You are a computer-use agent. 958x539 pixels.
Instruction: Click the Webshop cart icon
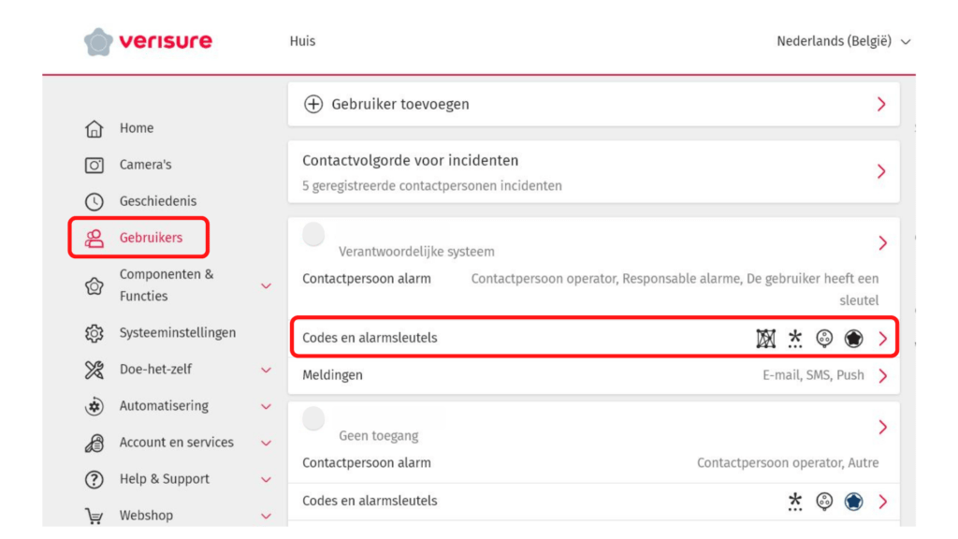(x=94, y=516)
